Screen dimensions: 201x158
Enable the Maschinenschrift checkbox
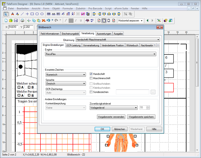click(x=91, y=78)
